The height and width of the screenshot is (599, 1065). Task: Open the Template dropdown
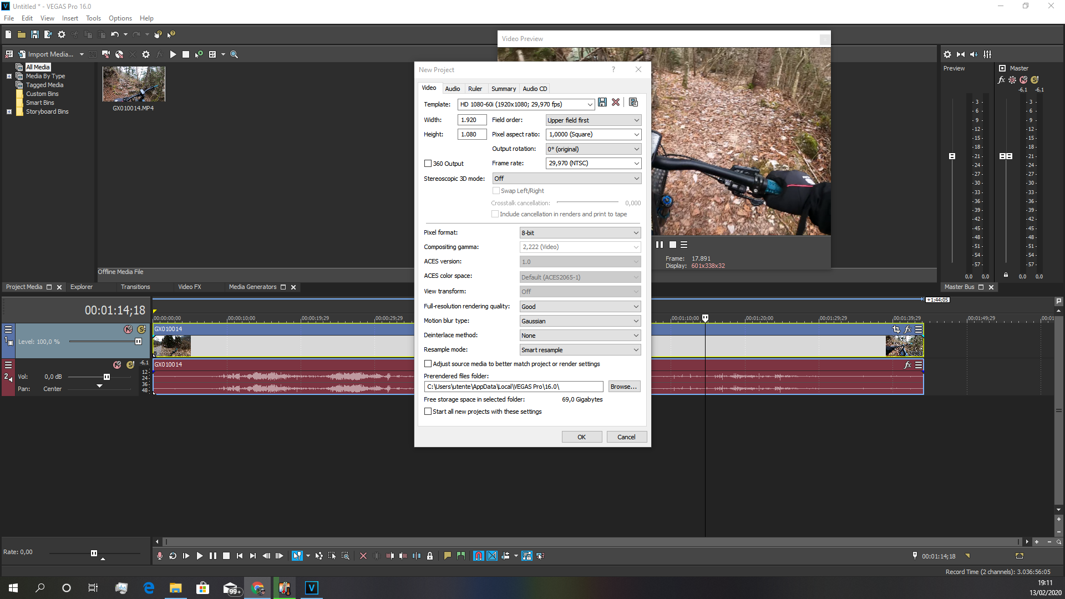590,104
